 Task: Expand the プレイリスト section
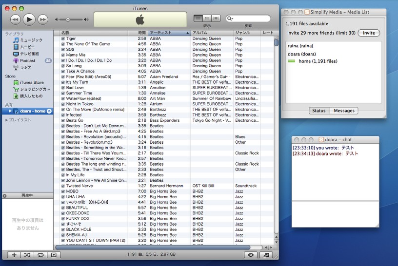[x=6, y=120]
